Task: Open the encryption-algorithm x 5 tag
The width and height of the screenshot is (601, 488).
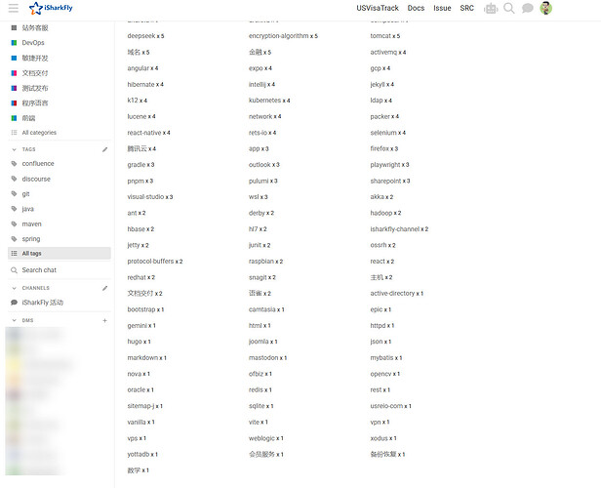Action: [283, 36]
